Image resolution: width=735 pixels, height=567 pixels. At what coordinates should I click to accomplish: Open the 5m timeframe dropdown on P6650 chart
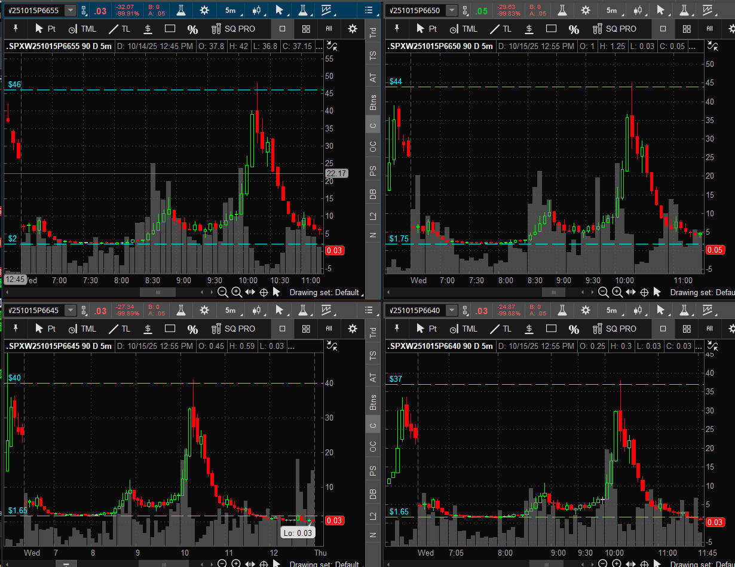click(611, 10)
